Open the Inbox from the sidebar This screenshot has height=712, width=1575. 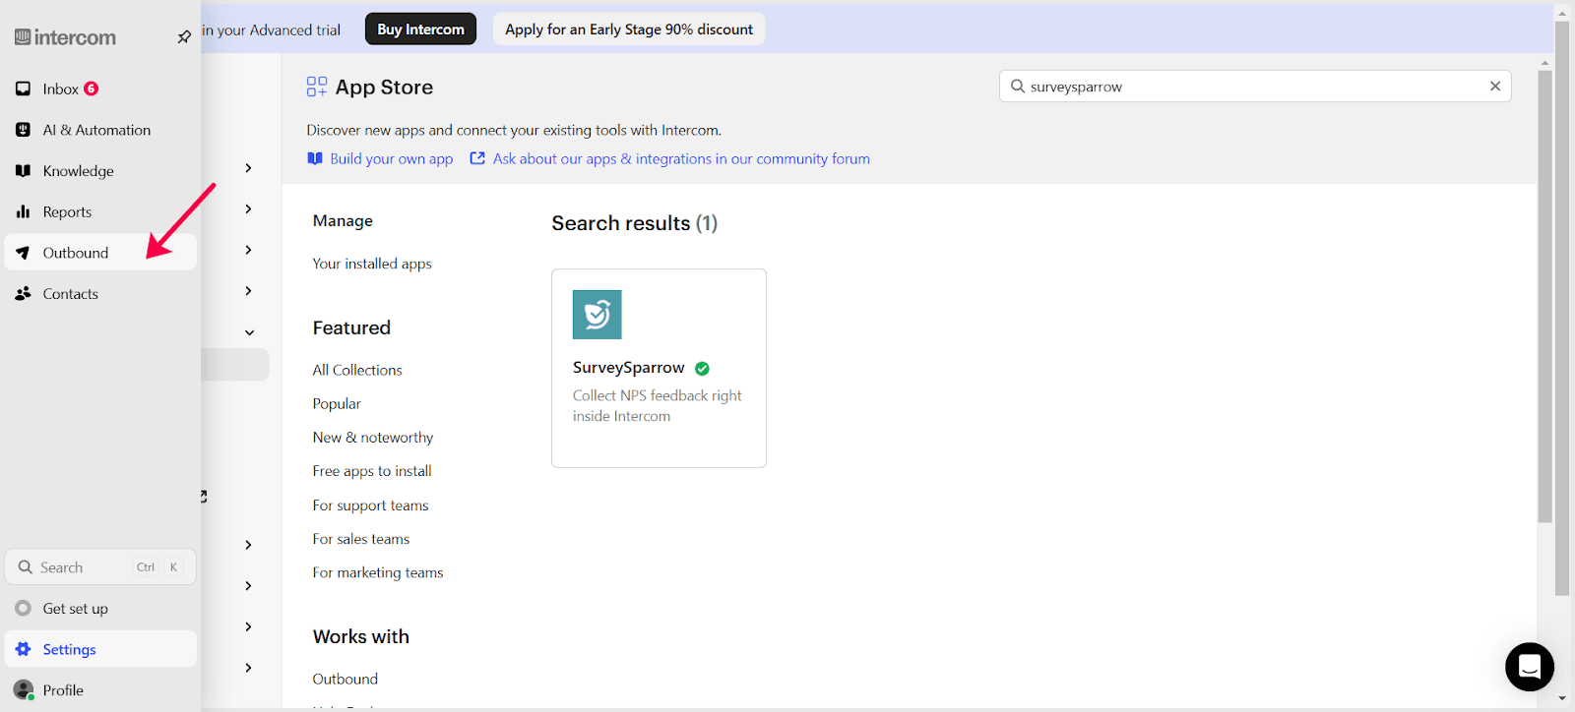coord(60,89)
